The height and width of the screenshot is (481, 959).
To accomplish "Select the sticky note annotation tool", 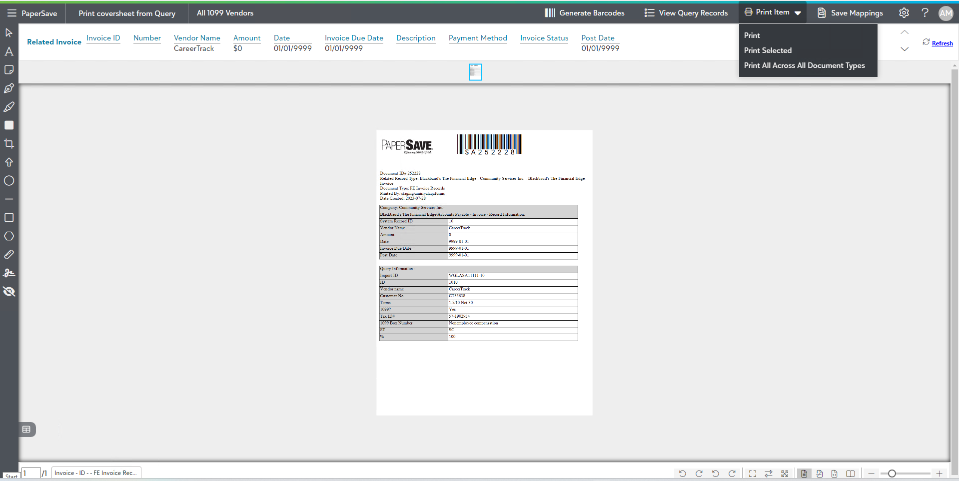I will [x=9, y=70].
